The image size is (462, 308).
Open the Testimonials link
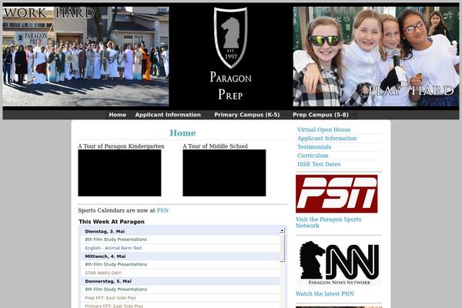[x=314, y=147]
